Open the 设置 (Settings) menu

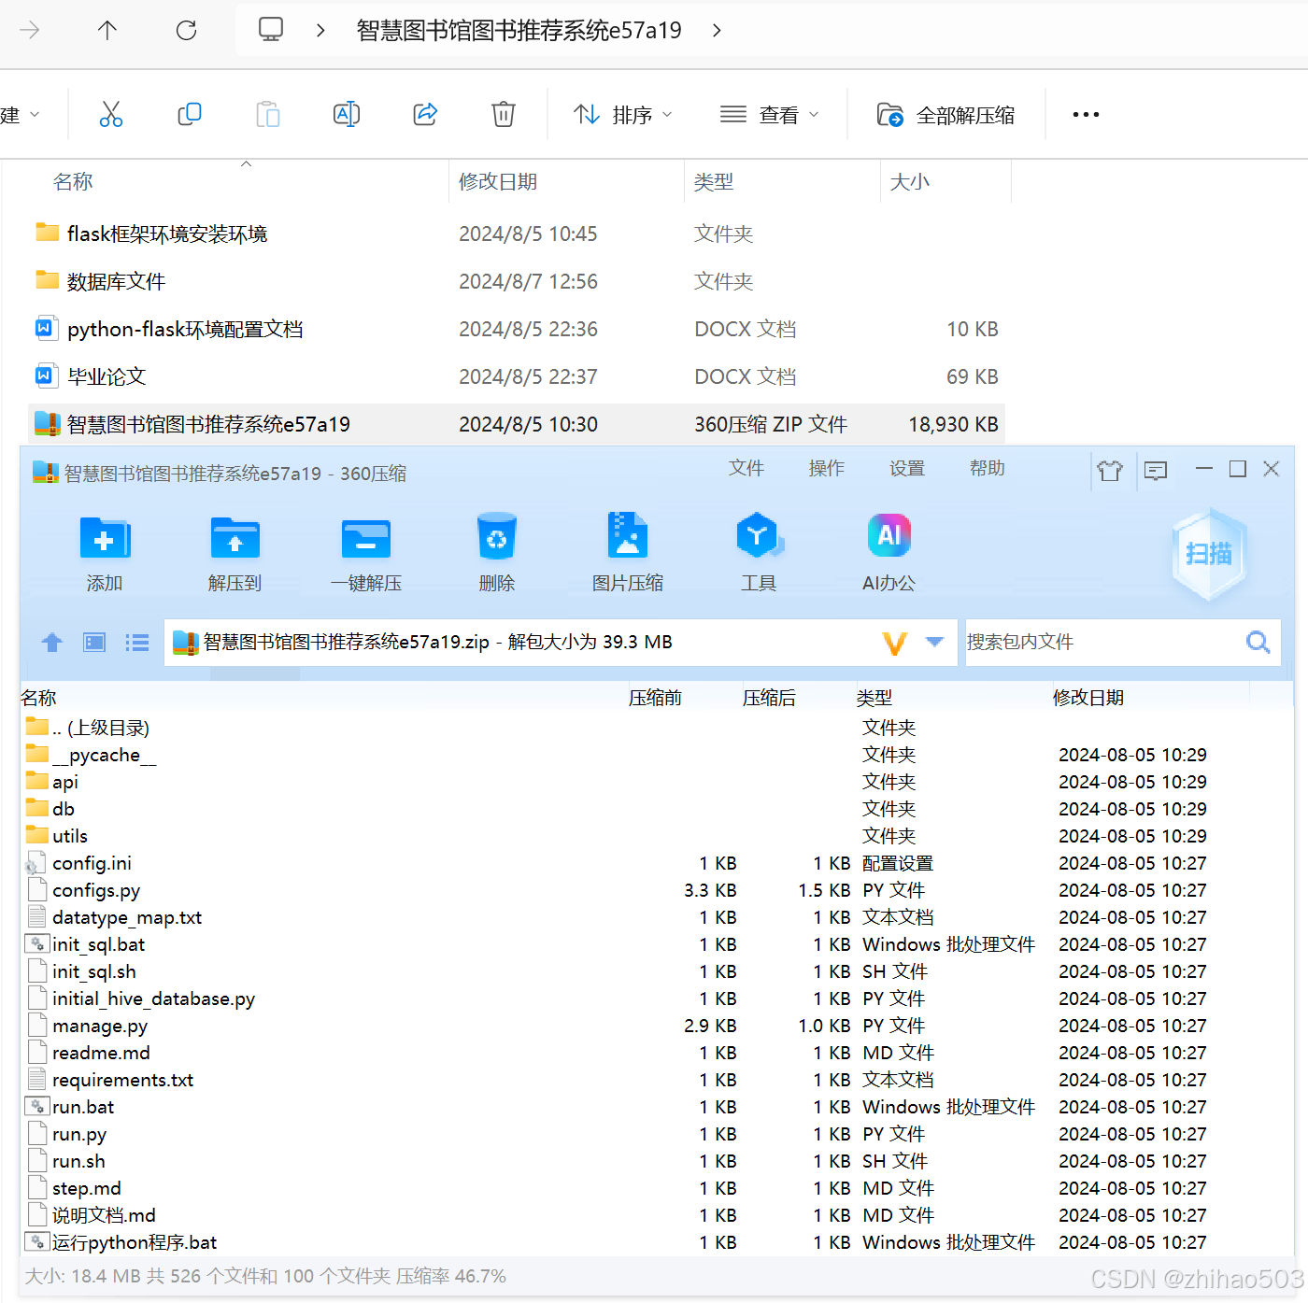coord(905,468)
